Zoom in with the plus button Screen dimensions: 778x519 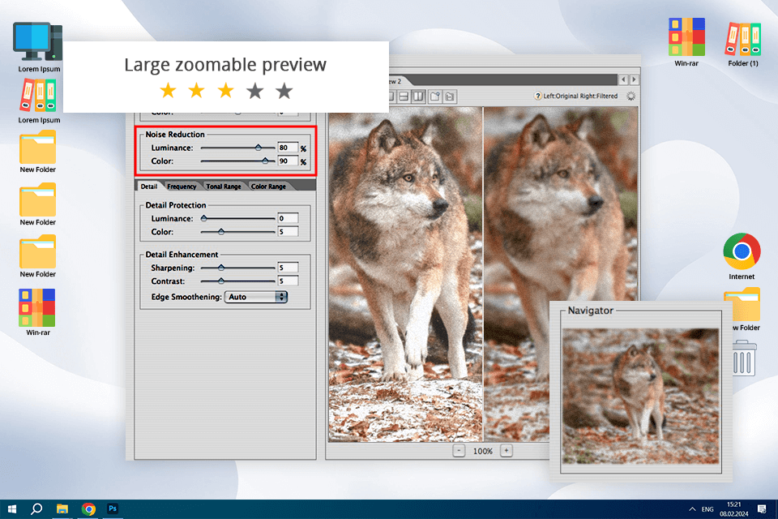click(x=506, y=451)
